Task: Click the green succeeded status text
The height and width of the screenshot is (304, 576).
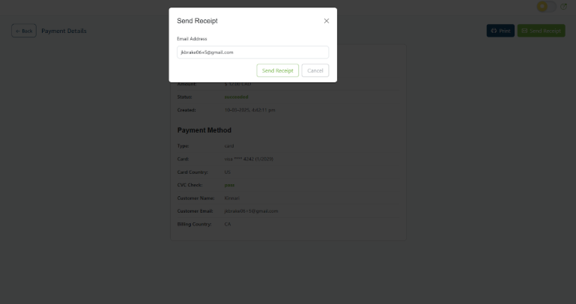Action: pyautogui.click(x=236, y=97)
